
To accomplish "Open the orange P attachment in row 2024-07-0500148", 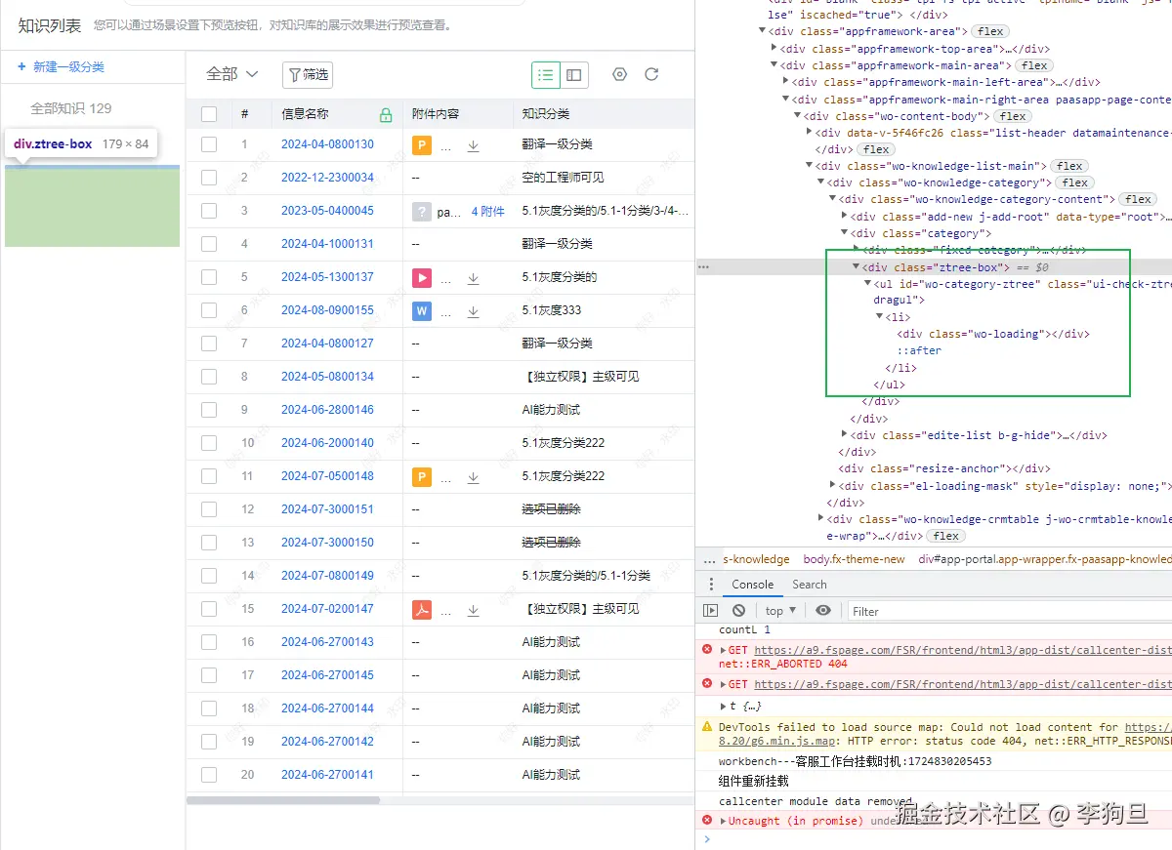I will (422, 476).
